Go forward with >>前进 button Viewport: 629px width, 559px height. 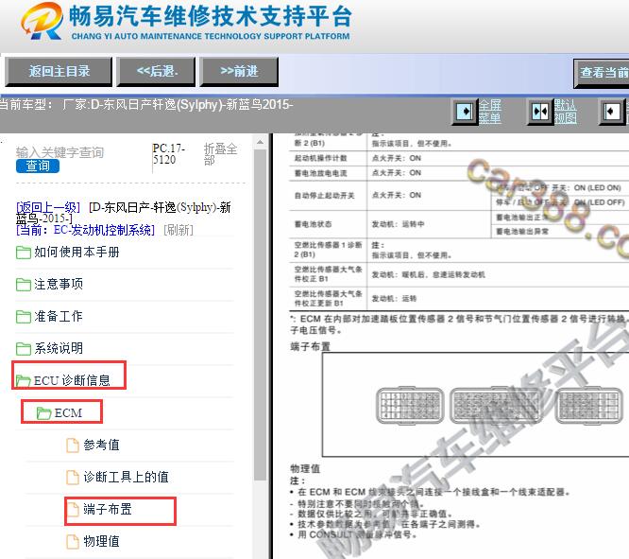tap(239, 72)
